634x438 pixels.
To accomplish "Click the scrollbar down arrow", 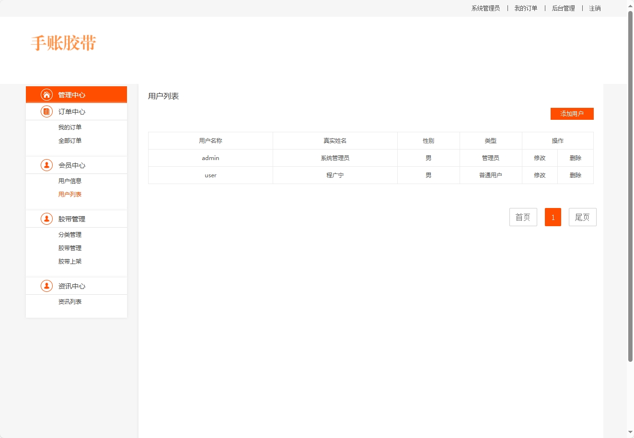I will [631, 433].
